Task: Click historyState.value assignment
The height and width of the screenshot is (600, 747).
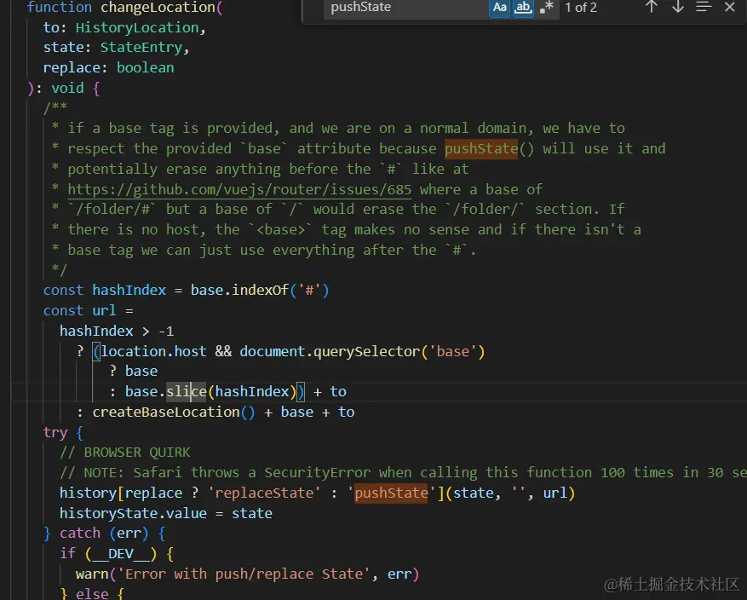Action: (x=166, y=513)
